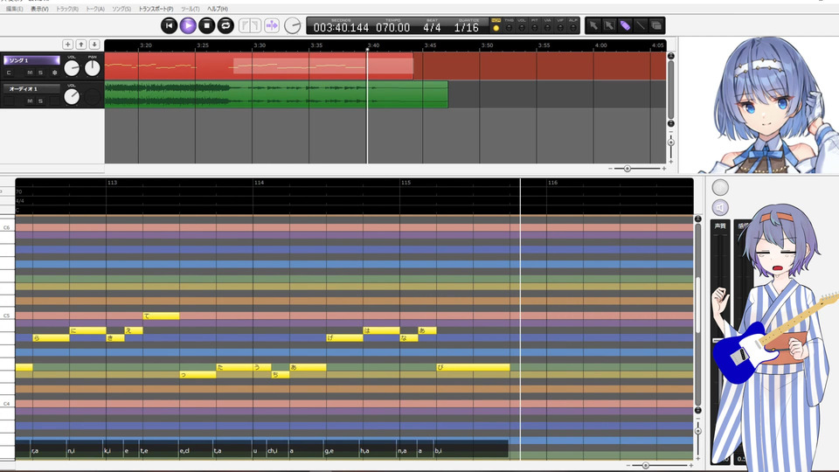This screenshot has width=839, height=472.
Task: Click the track area vertical scrollbar
Action: 671,89
